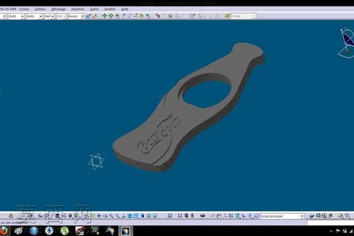Click the measure between icon
Screen dimensions: 354x236
coord(180,216)
